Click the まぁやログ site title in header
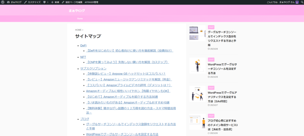 tap(77, 11)
